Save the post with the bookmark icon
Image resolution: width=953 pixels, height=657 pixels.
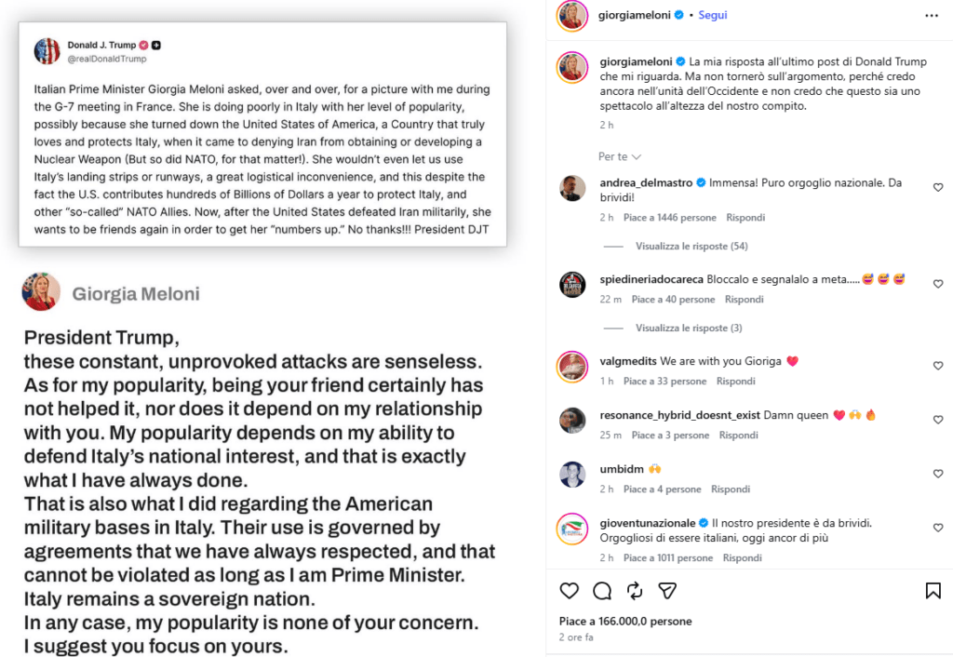point(933,590)
